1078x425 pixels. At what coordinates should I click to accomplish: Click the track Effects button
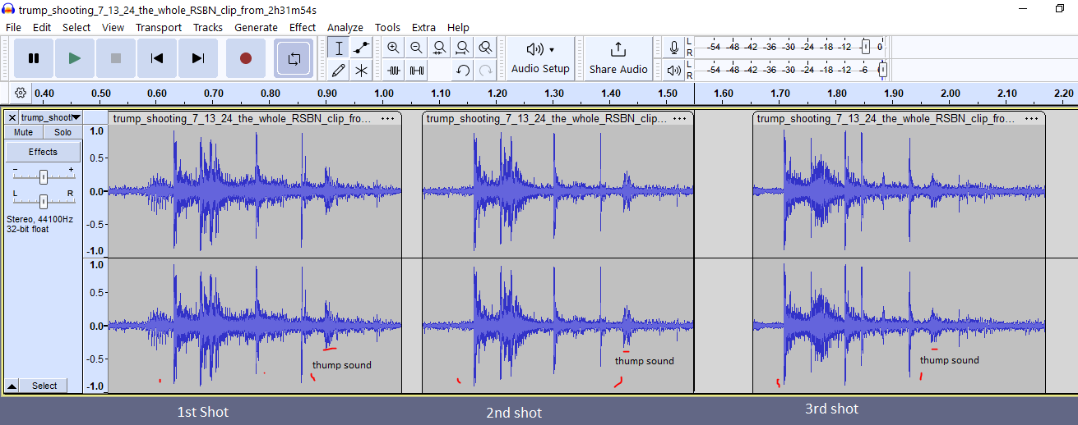point(44,152)
